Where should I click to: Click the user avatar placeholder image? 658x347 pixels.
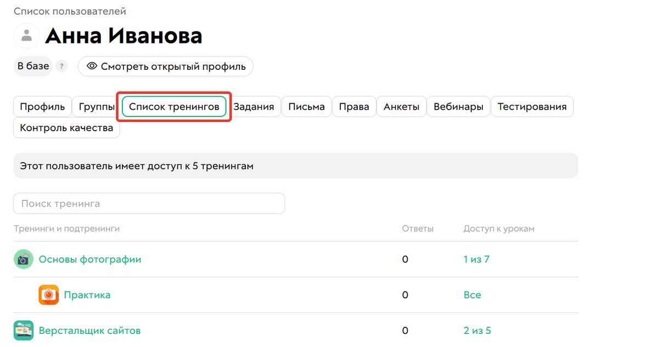click(x=25, y=35)
